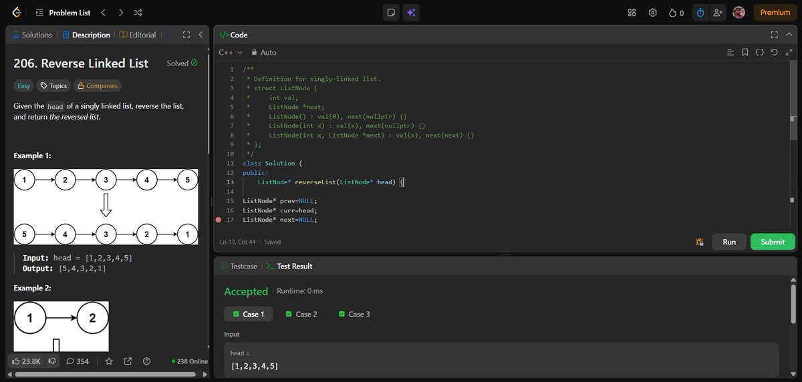The image size is (802, 382).
Task: Select Case 3 test tab
Action: tap(354, 314)
